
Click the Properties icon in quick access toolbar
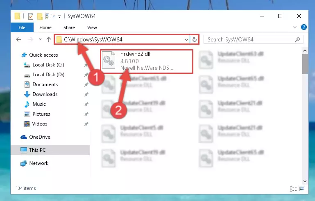(x=31, y=16)
